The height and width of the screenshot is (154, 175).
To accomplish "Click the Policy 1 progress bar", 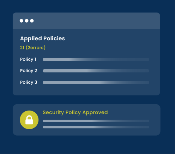I will (x=96, y=59).
